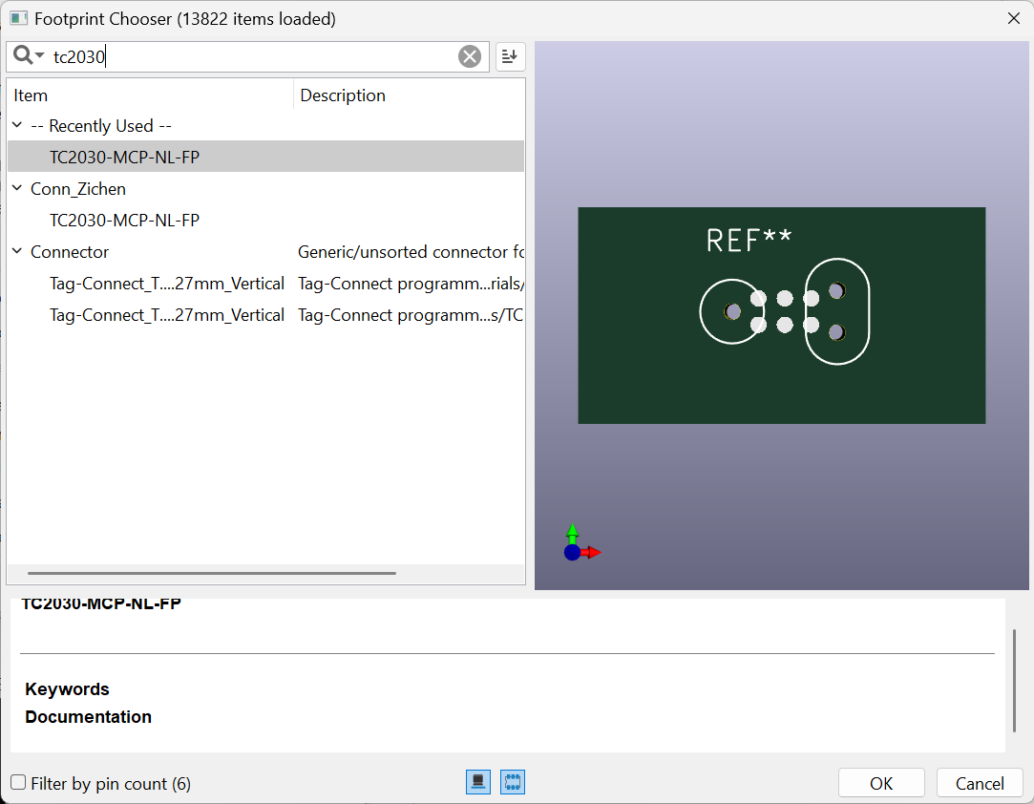Enable Filter by pin count checkbox

click(x=19, y=783)
